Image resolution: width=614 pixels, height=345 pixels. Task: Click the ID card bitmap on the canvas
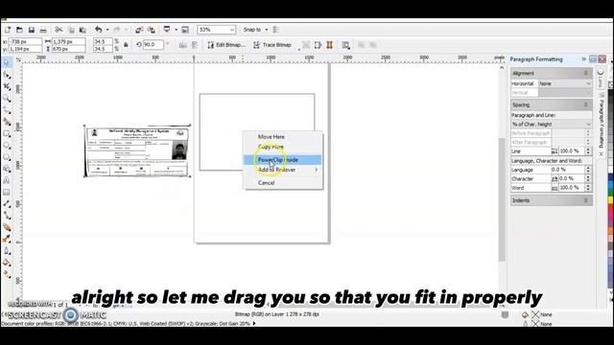pyautogui.click(x=137, y=151)
